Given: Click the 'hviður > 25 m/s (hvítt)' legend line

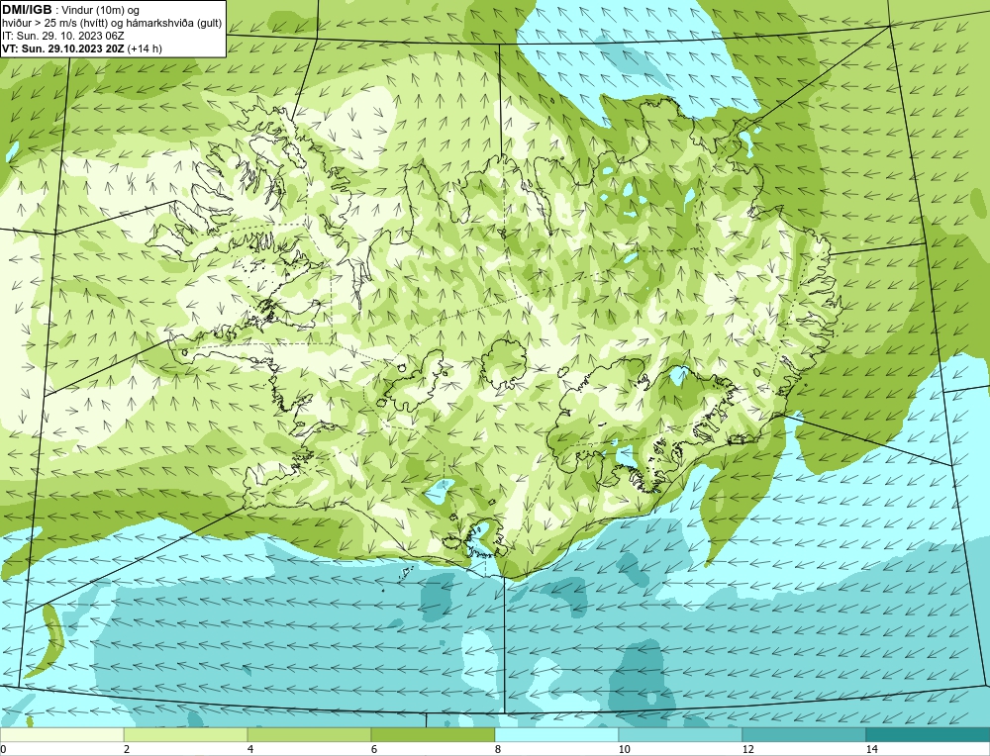Looking at the screenshot, I should tap(112, 23).
